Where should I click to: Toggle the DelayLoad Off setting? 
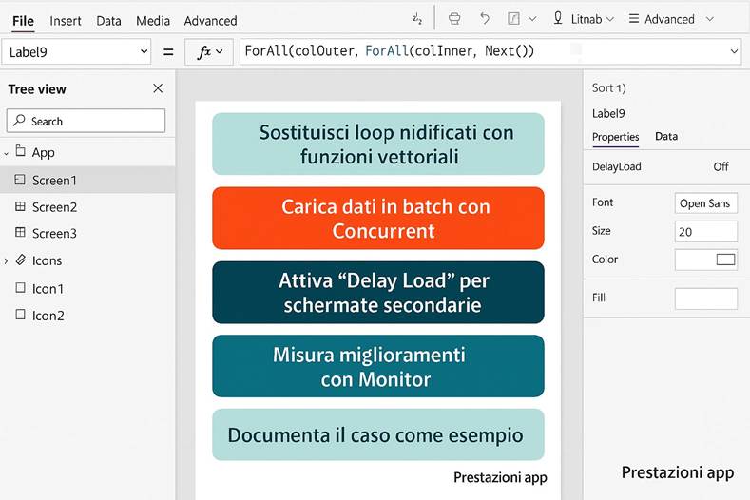tap(721, 166)
